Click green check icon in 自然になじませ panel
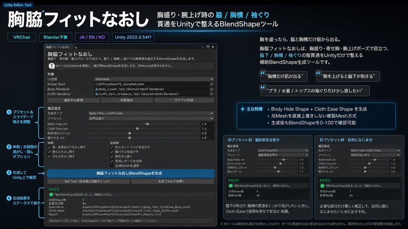The height and width of the screenshot is (229, 408). (x=322, y=186)
